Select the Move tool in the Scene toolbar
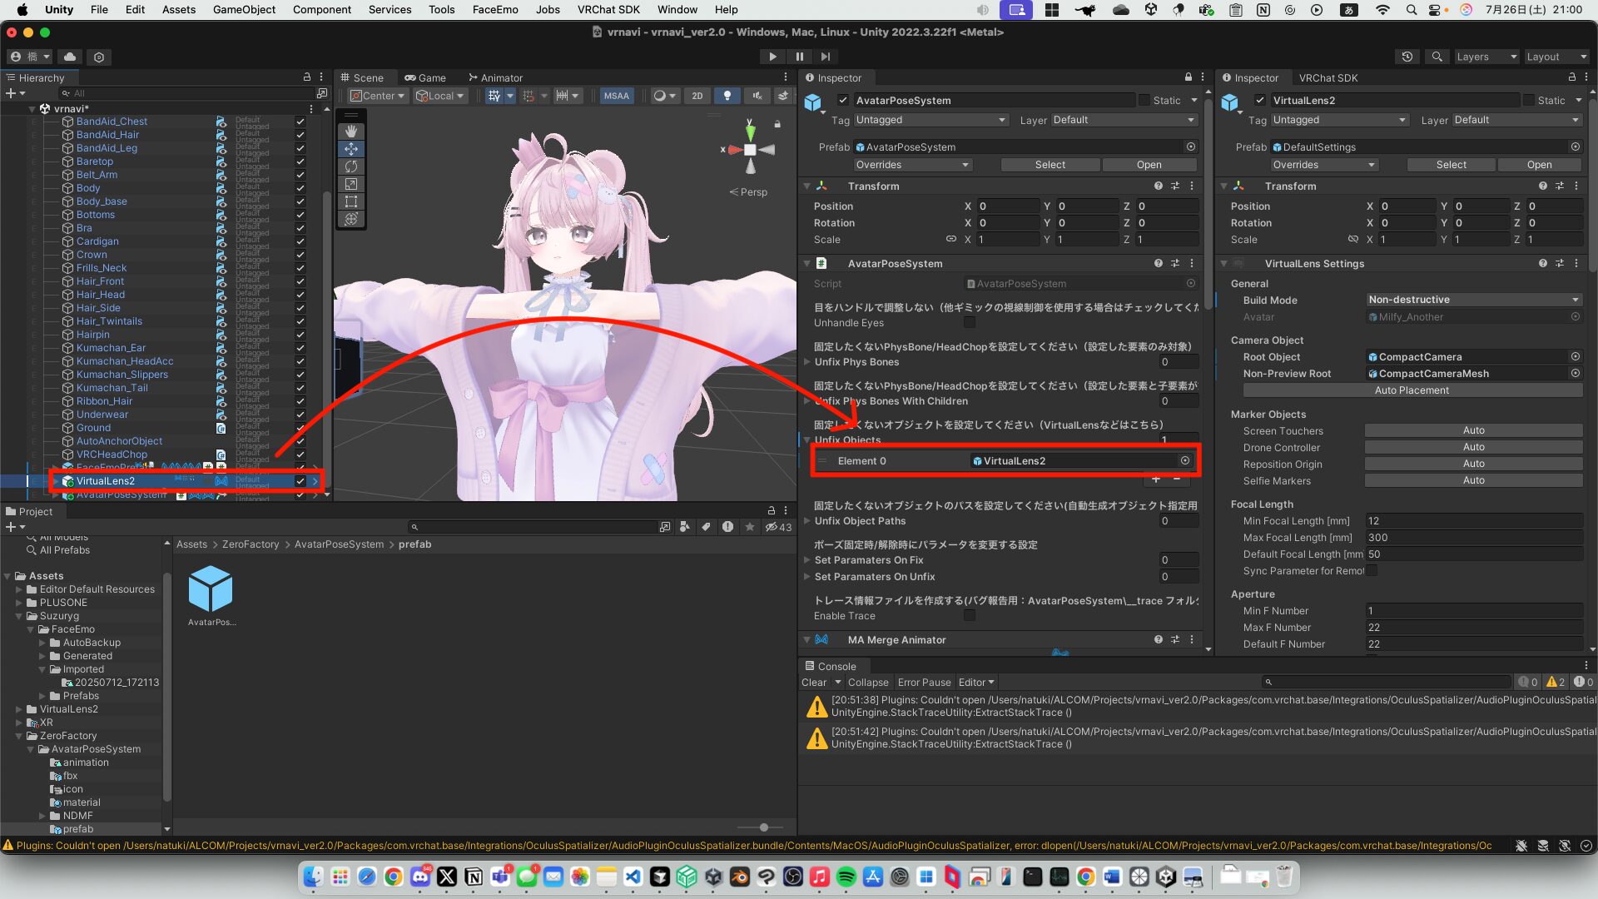The image size is (1598, 899). (350, 149)
